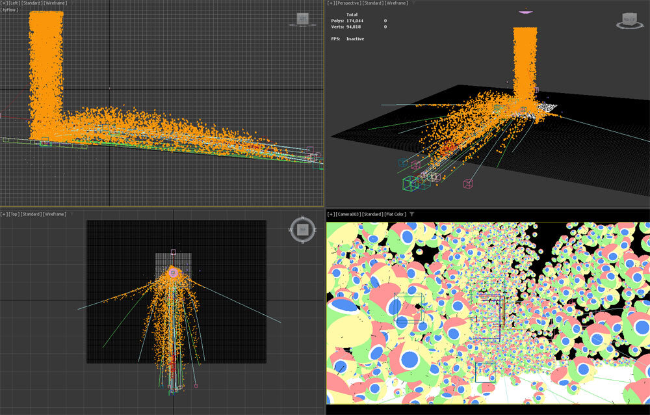Click the E compass label on the Top ViewCube
The width and height of the screenshot is (650, 415).
(x=315, y=230)
